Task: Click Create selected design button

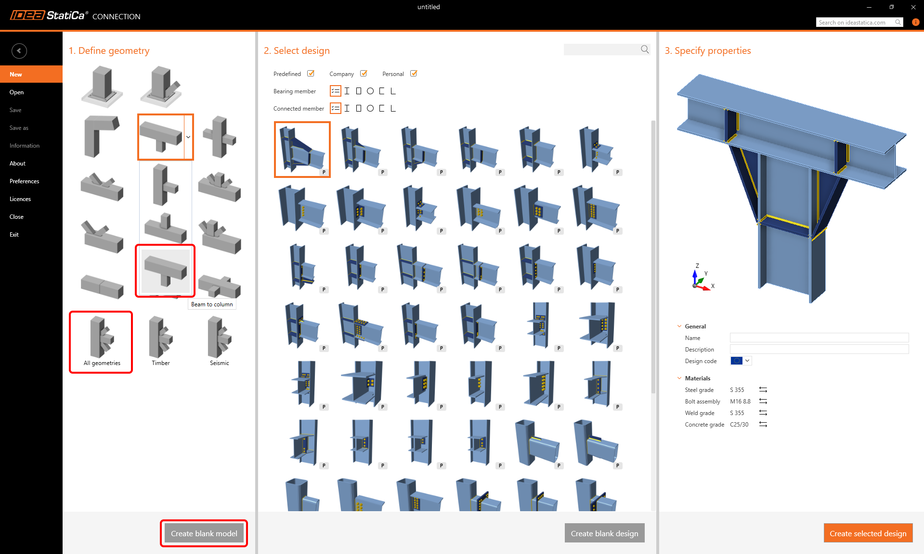Action: pyautogui.click(x=868, y=533)
